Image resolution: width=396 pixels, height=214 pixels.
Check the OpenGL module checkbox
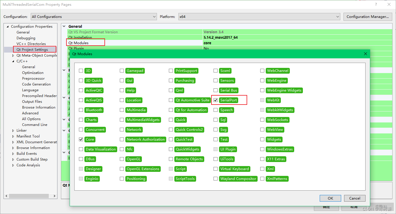click(x=122, y=159)
